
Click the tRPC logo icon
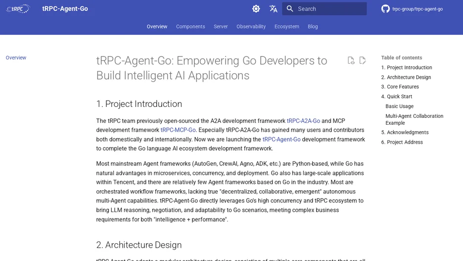(x=18, y=9)
